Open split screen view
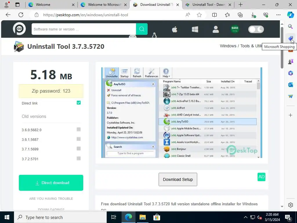The height and width of the screenshot is (223, 297). 214,15
